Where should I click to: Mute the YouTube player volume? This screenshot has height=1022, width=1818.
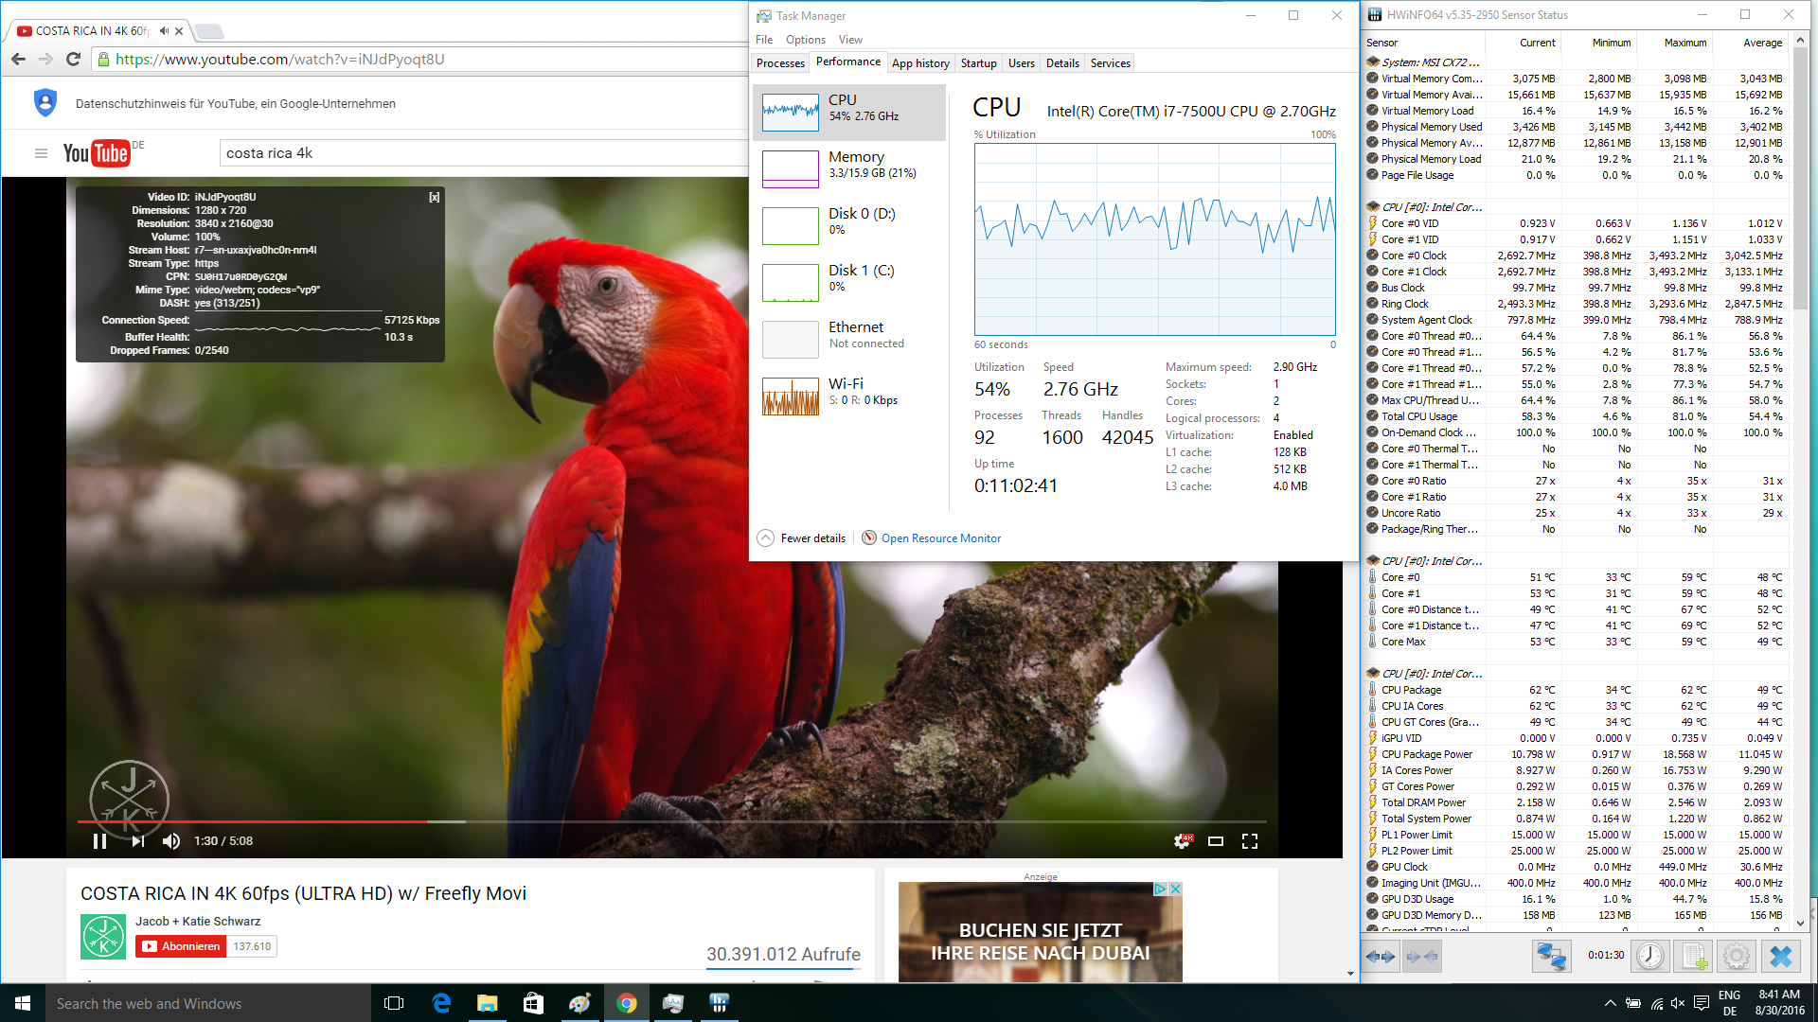[x=171, y=841]
